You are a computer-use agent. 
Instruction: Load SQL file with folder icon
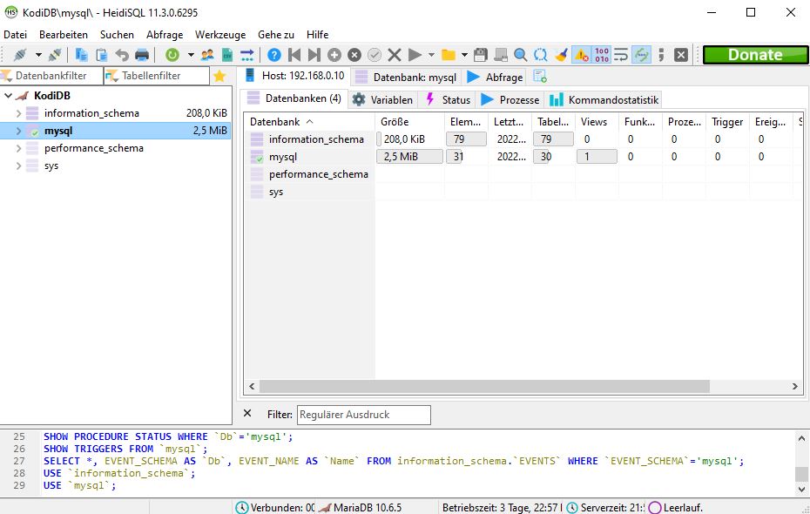tap(449, 55)
